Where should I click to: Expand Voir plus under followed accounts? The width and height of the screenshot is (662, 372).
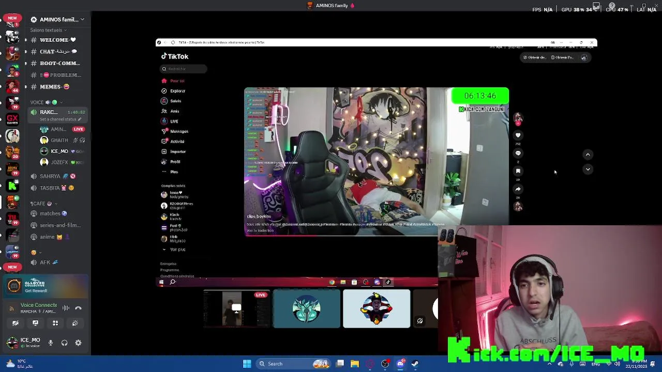coord(174,250)
